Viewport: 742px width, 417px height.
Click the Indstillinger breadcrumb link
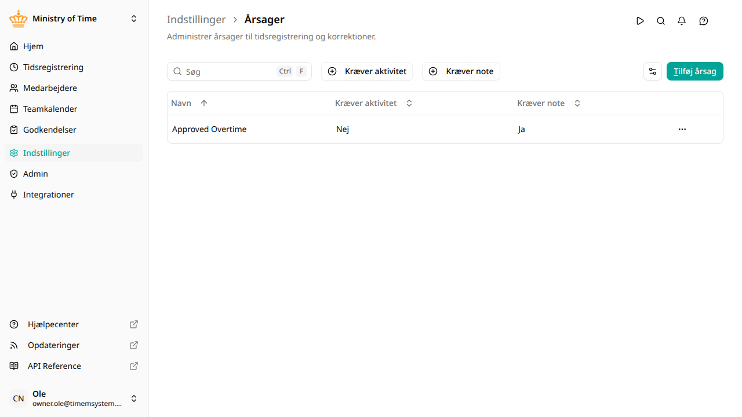196,19
